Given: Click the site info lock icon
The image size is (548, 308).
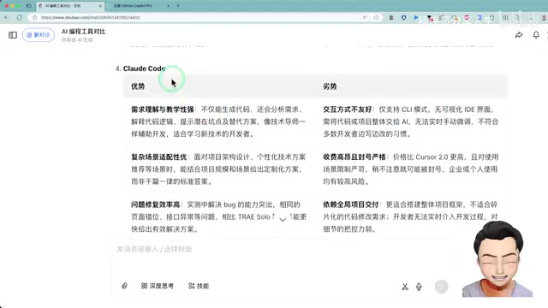Looking at the screenshot, I should click(34, 17).
